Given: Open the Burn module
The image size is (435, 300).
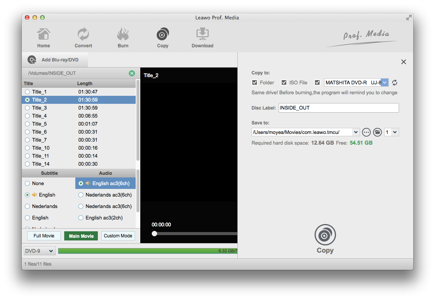Looking at the screenshot, I should pyautogui.click(x=123, y=38).
